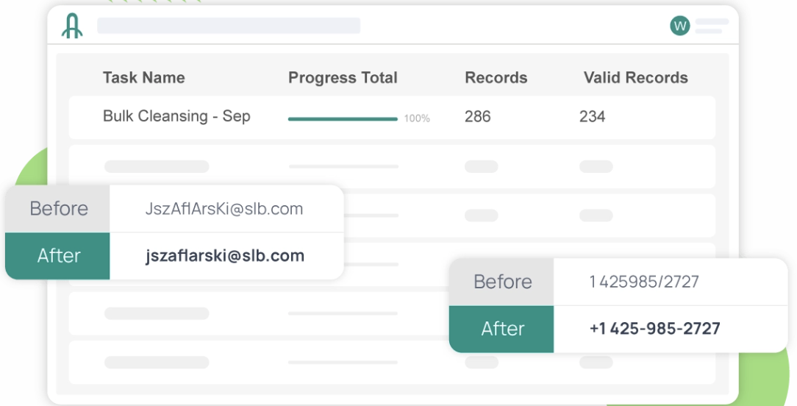Select the After label on phone card
This screenshot has height=406, width=797.
(502, 329)
